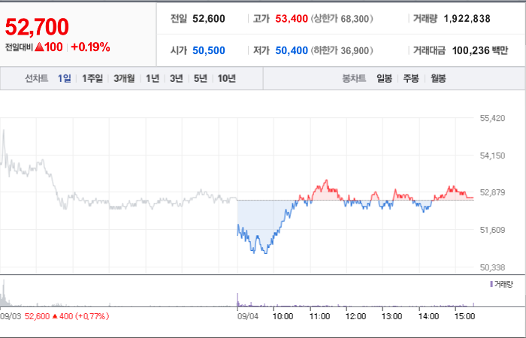The height and width of the screenshot is (338, 526).
Task: Click the 09/04 date label
Action: [x=248, y=316]
